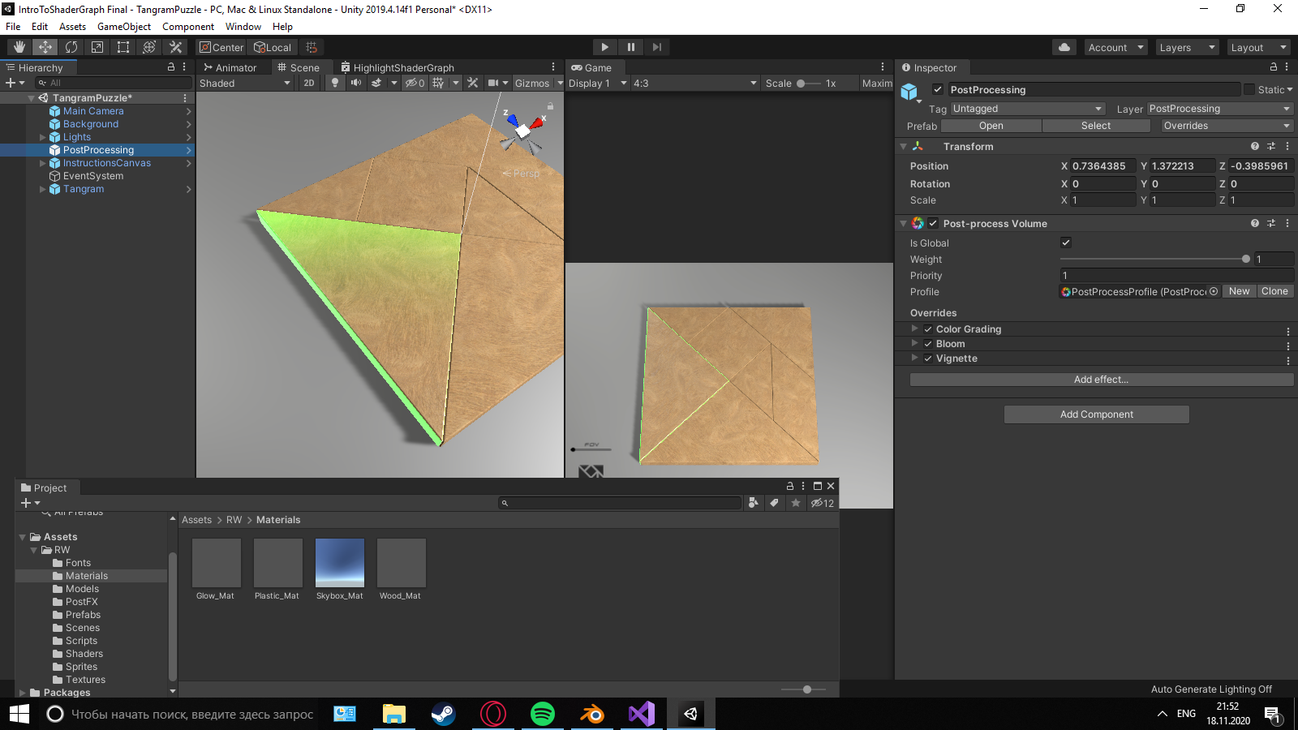Toggle 2D scene view mode
Screen dimensions: 1298x730
point(309,83)
